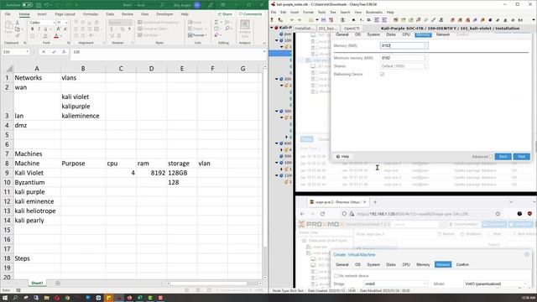Open the Excel Developer ribbon tab
The height and width of the screenshot is (302, 537).
pyautogui.click(x=164, y=14)
